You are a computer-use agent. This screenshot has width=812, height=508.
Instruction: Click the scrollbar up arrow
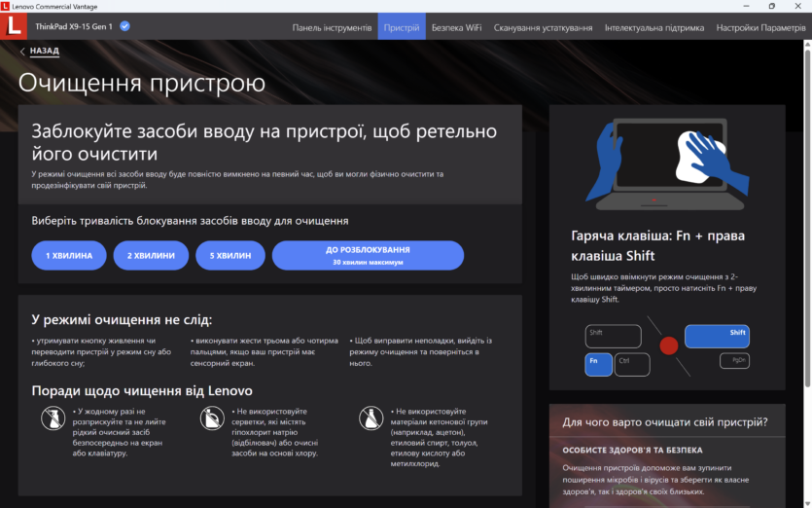click(x=807, y=45)
